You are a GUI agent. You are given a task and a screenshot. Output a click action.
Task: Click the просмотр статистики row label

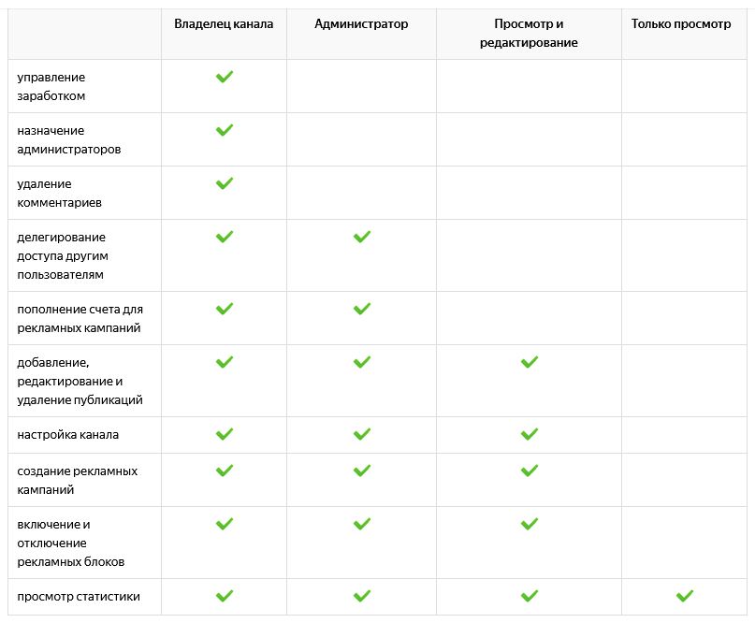(79, 597)
